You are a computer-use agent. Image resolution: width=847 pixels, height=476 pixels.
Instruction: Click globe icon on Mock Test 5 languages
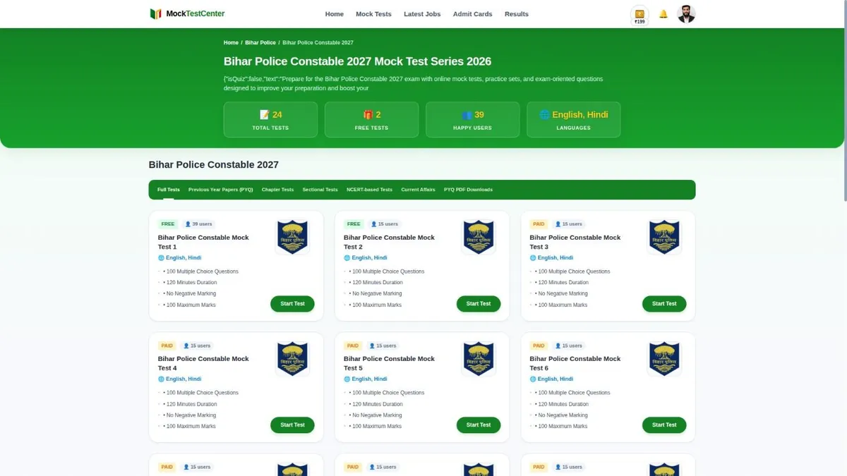tap(347, 379)
